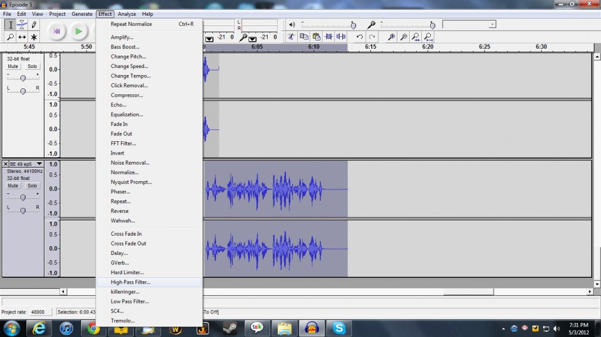The width and height of the screenshot is (601, 337).
Task: Open the Generate menu
Action: tap(82, 14)
